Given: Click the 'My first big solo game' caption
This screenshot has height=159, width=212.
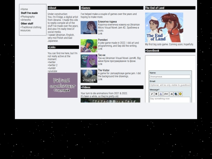Looking at the screenshot, I should pos(169,44).
